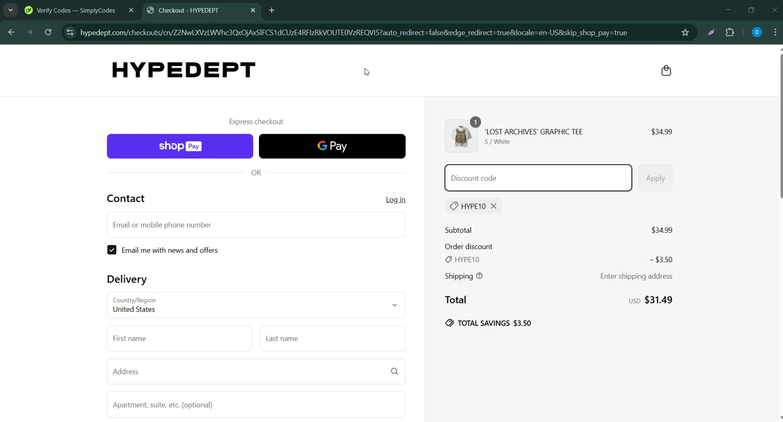Focus the Discount code field
The height and width of the screenshot is (422, 783).
(538, 178)
